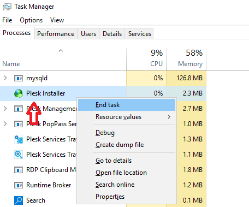Expand the mysqld process group
Viewport: 249px width, 207px height.
[x=5, y=78]
